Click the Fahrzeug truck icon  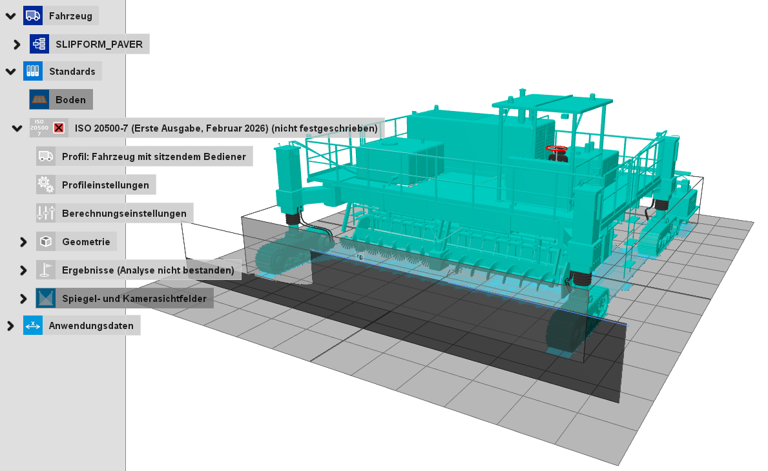point(33,15)
